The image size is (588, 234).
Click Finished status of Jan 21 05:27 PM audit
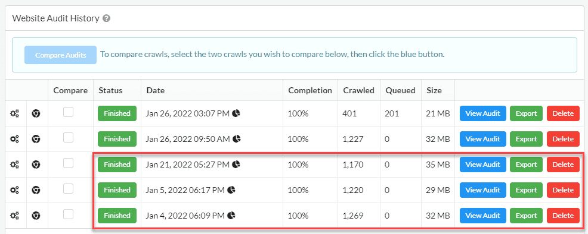117,165
